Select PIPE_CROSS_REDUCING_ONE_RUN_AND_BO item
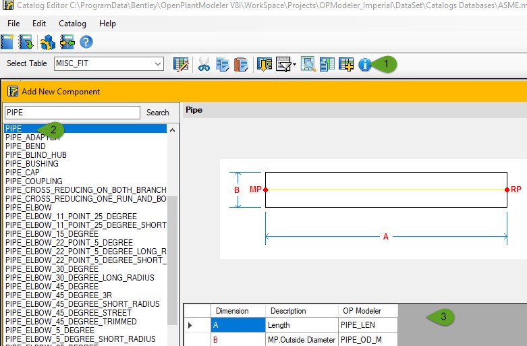This screenshot has height=346, width=527. 86,198
